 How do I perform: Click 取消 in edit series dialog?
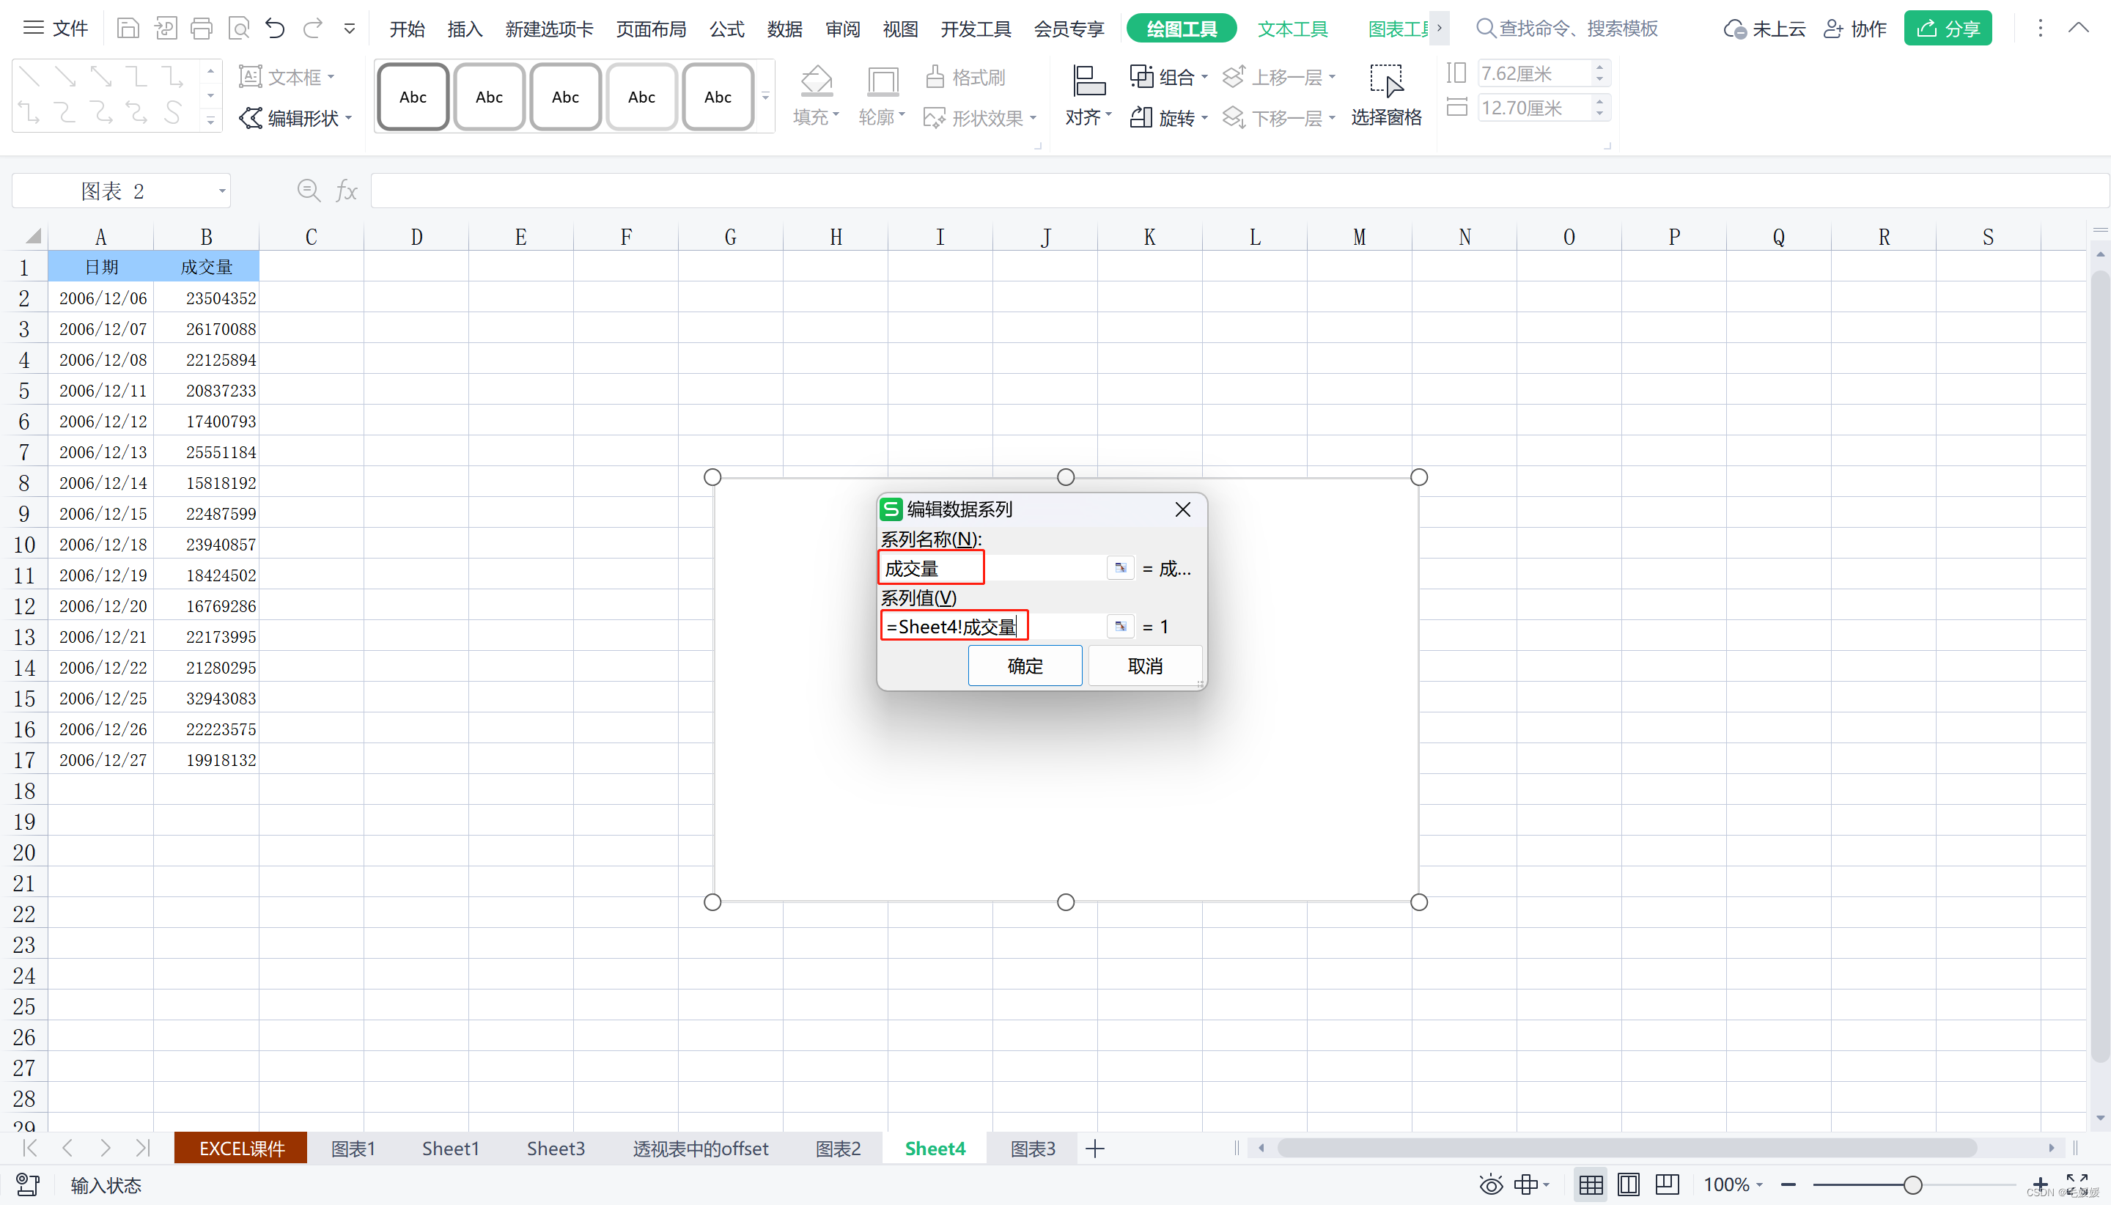coord(1145,666)
